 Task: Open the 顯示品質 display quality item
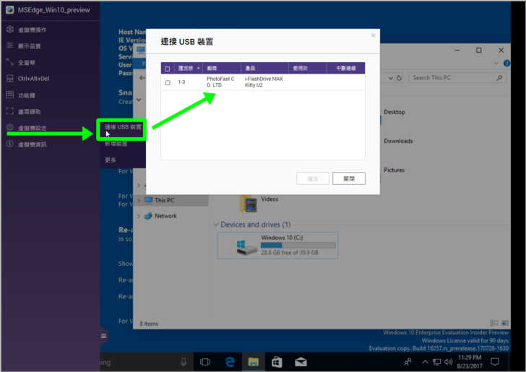coord(29,46)
